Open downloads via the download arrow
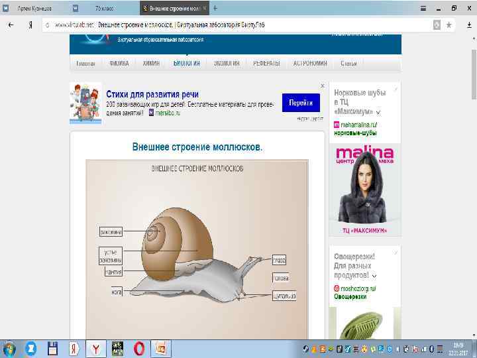The width and height of the screenshot is (477, 358). click(469, 25)
